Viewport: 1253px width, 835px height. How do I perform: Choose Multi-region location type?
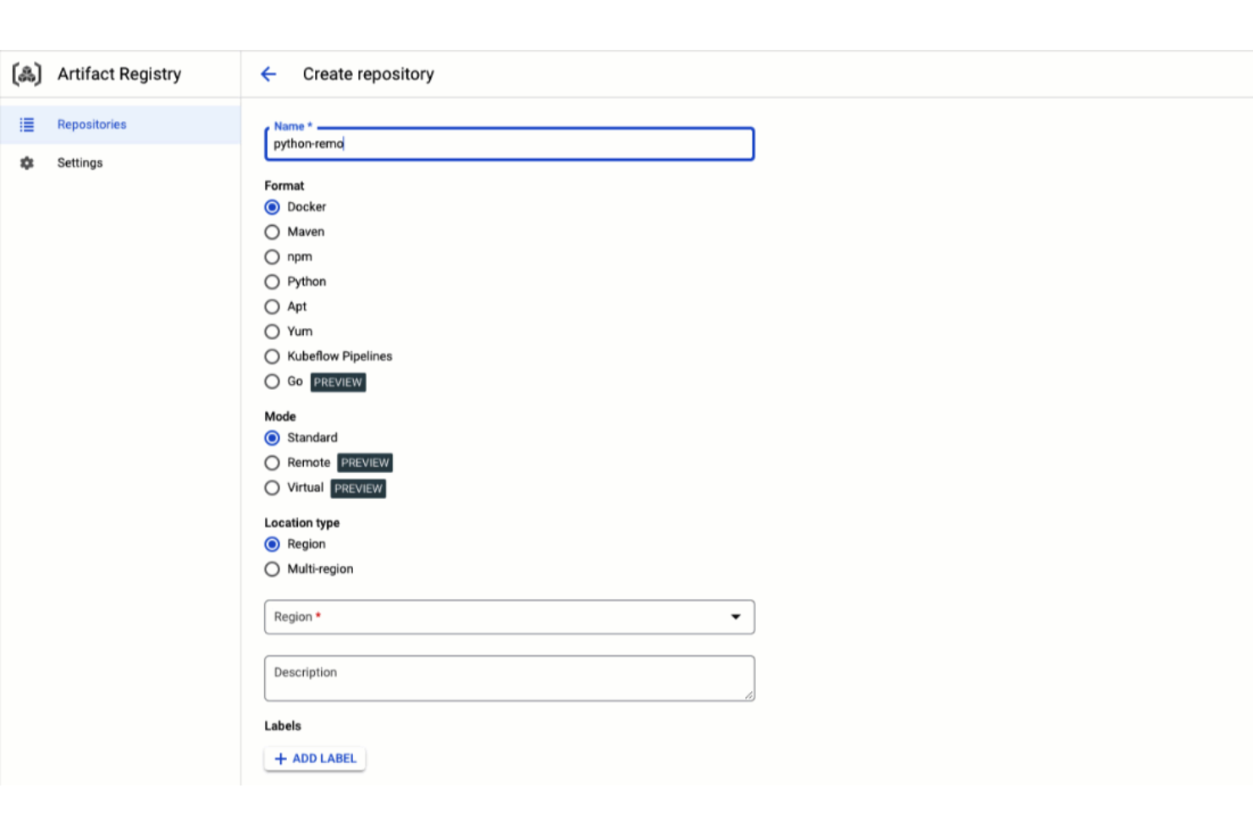[x=272, y=569]
